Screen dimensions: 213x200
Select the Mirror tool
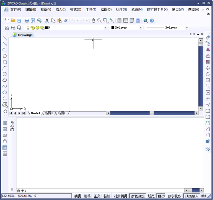pyautogui.click(x=208, y=50)
